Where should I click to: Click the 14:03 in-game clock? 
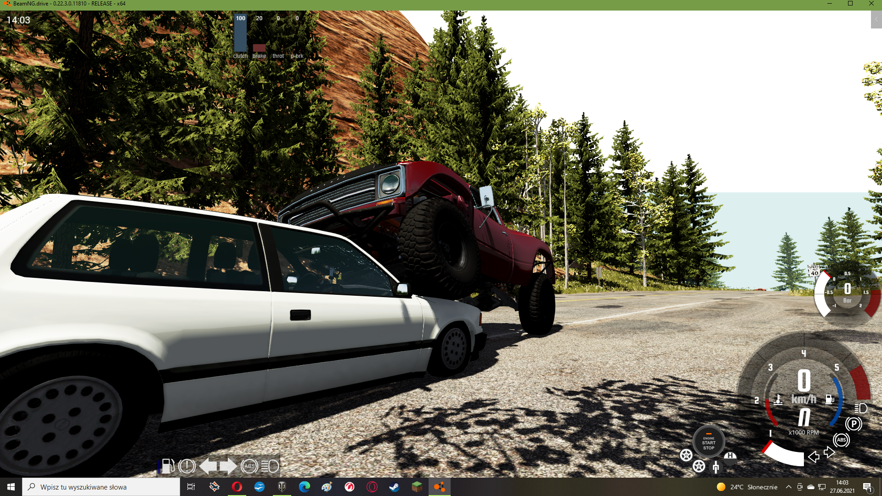click(18, 20)
